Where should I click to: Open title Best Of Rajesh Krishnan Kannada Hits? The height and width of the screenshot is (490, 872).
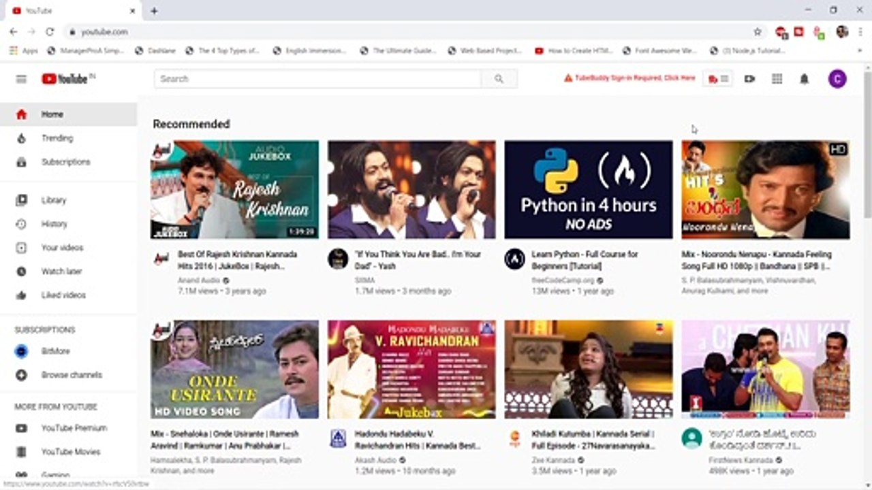pyautogui.click(x=238, y=260)
